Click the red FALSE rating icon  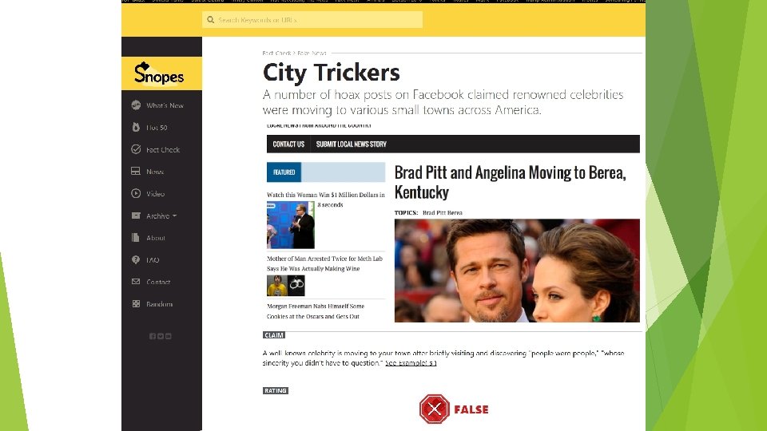pyautogui.click(x=435, y=409)
